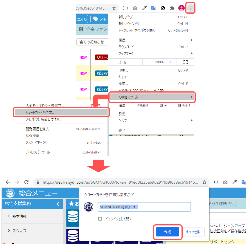Open シークレット ウィンドウを開く
This screenshot has height=244, width=248.
(x=151, y=30)
